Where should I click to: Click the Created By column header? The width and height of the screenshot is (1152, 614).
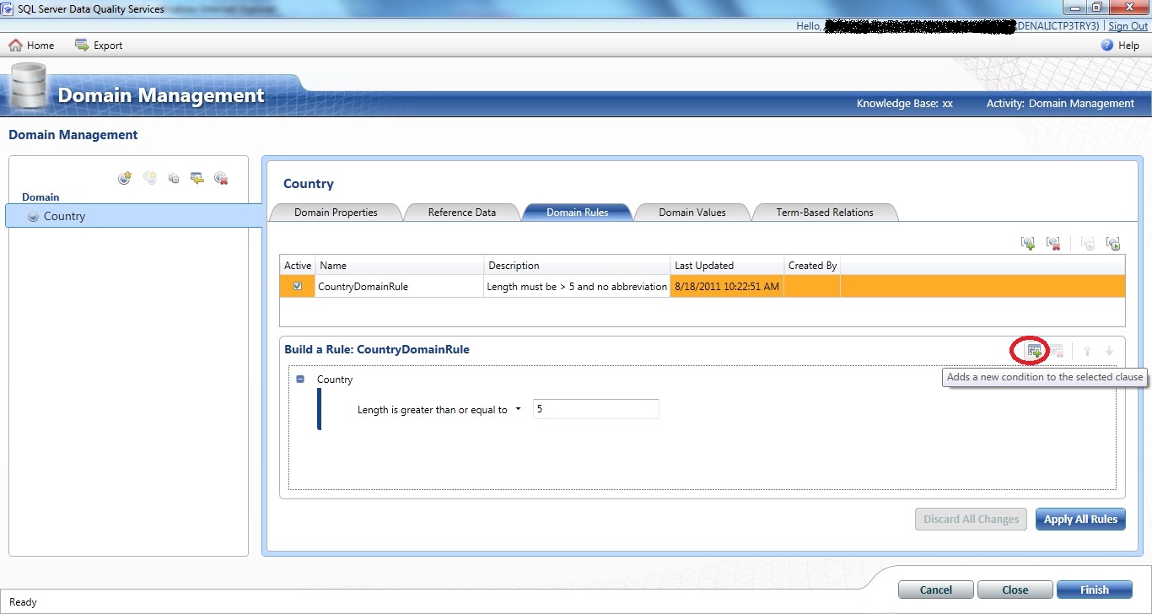click(812, 265)
